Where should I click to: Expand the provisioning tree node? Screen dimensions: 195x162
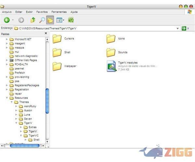tap(7, 77)
